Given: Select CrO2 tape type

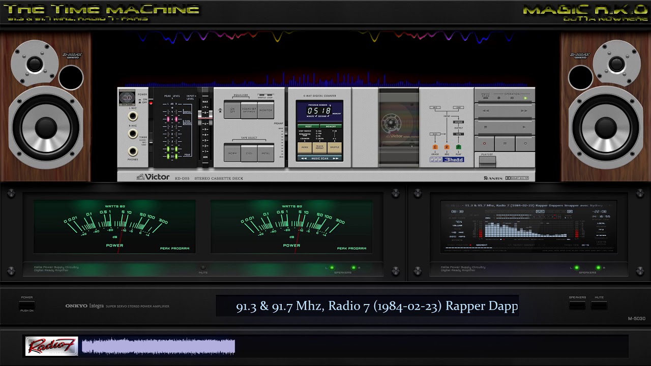Looking at the screenshot, I should 249,153.
